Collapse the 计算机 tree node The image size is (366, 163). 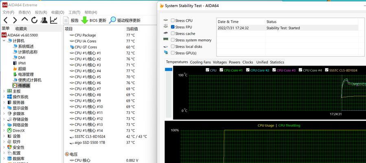click(4, 41)
